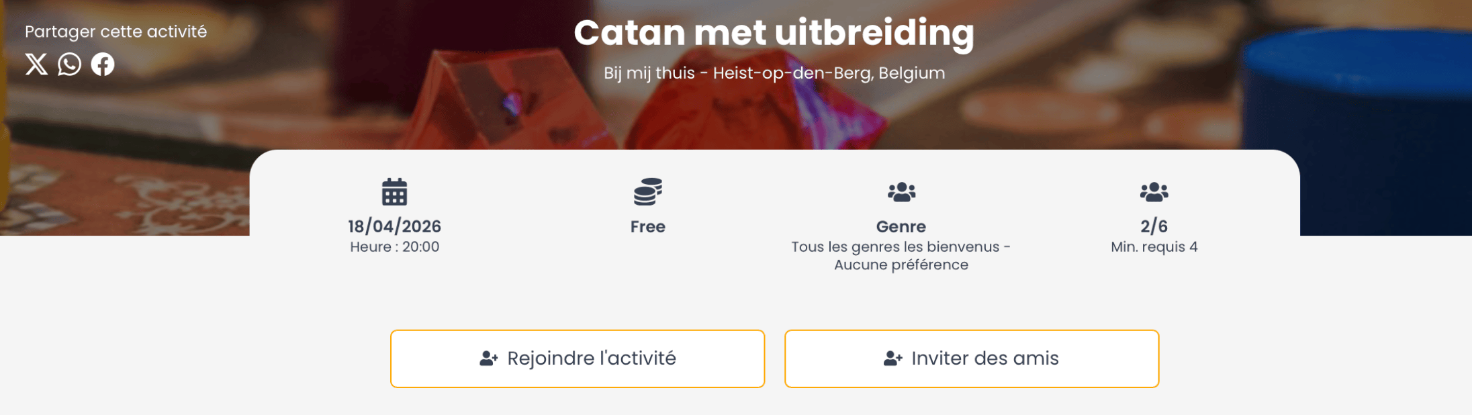Share the activity on Facebook icon
Screen dimensions: 1472x415
click(103, 64)
